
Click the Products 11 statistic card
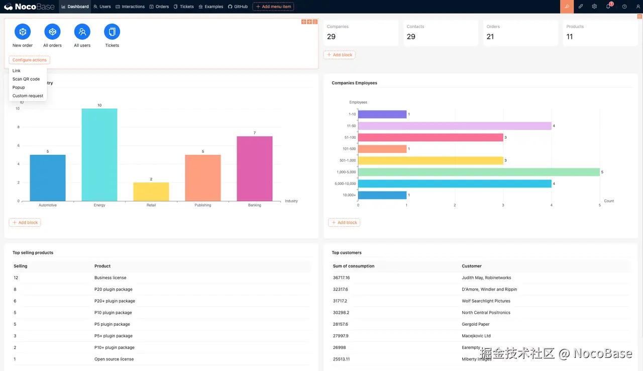[x=600, y=33]
